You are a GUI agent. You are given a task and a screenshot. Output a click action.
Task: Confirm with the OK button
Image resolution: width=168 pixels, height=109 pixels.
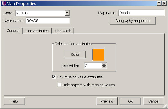(130, 101)
